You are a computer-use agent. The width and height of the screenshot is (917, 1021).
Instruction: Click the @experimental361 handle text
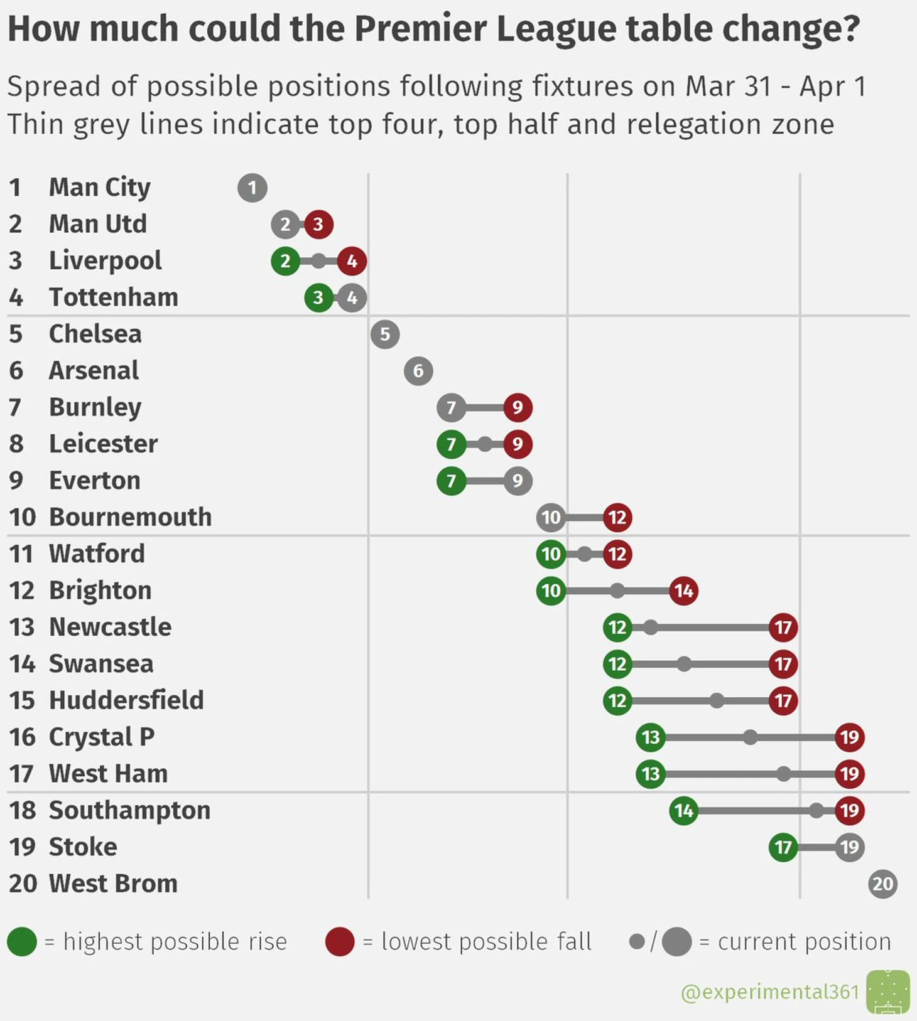click(769, 992)
